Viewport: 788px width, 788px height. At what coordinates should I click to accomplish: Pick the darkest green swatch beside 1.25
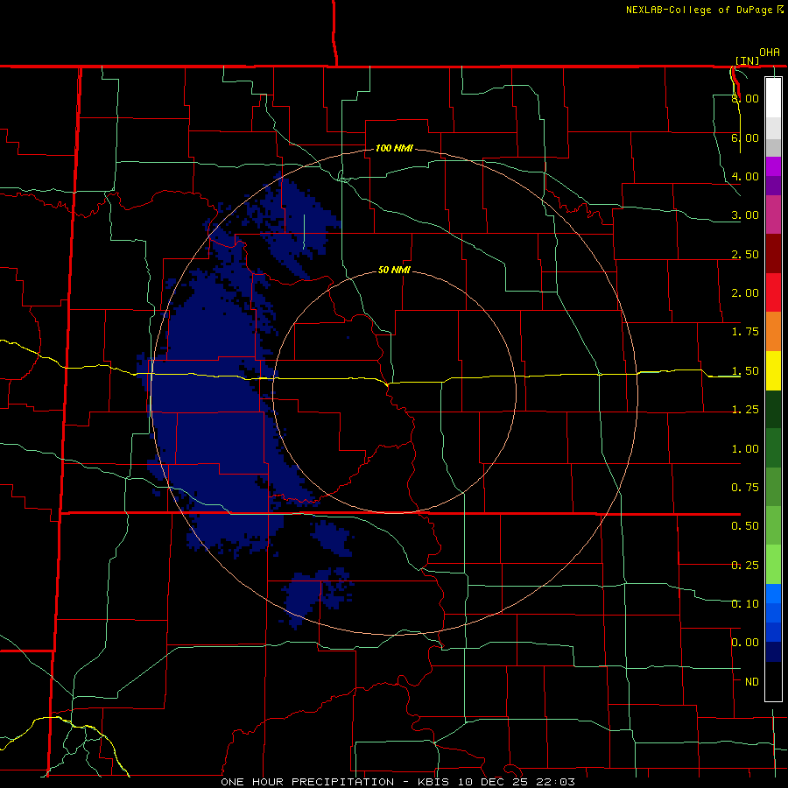pos(773,409)
